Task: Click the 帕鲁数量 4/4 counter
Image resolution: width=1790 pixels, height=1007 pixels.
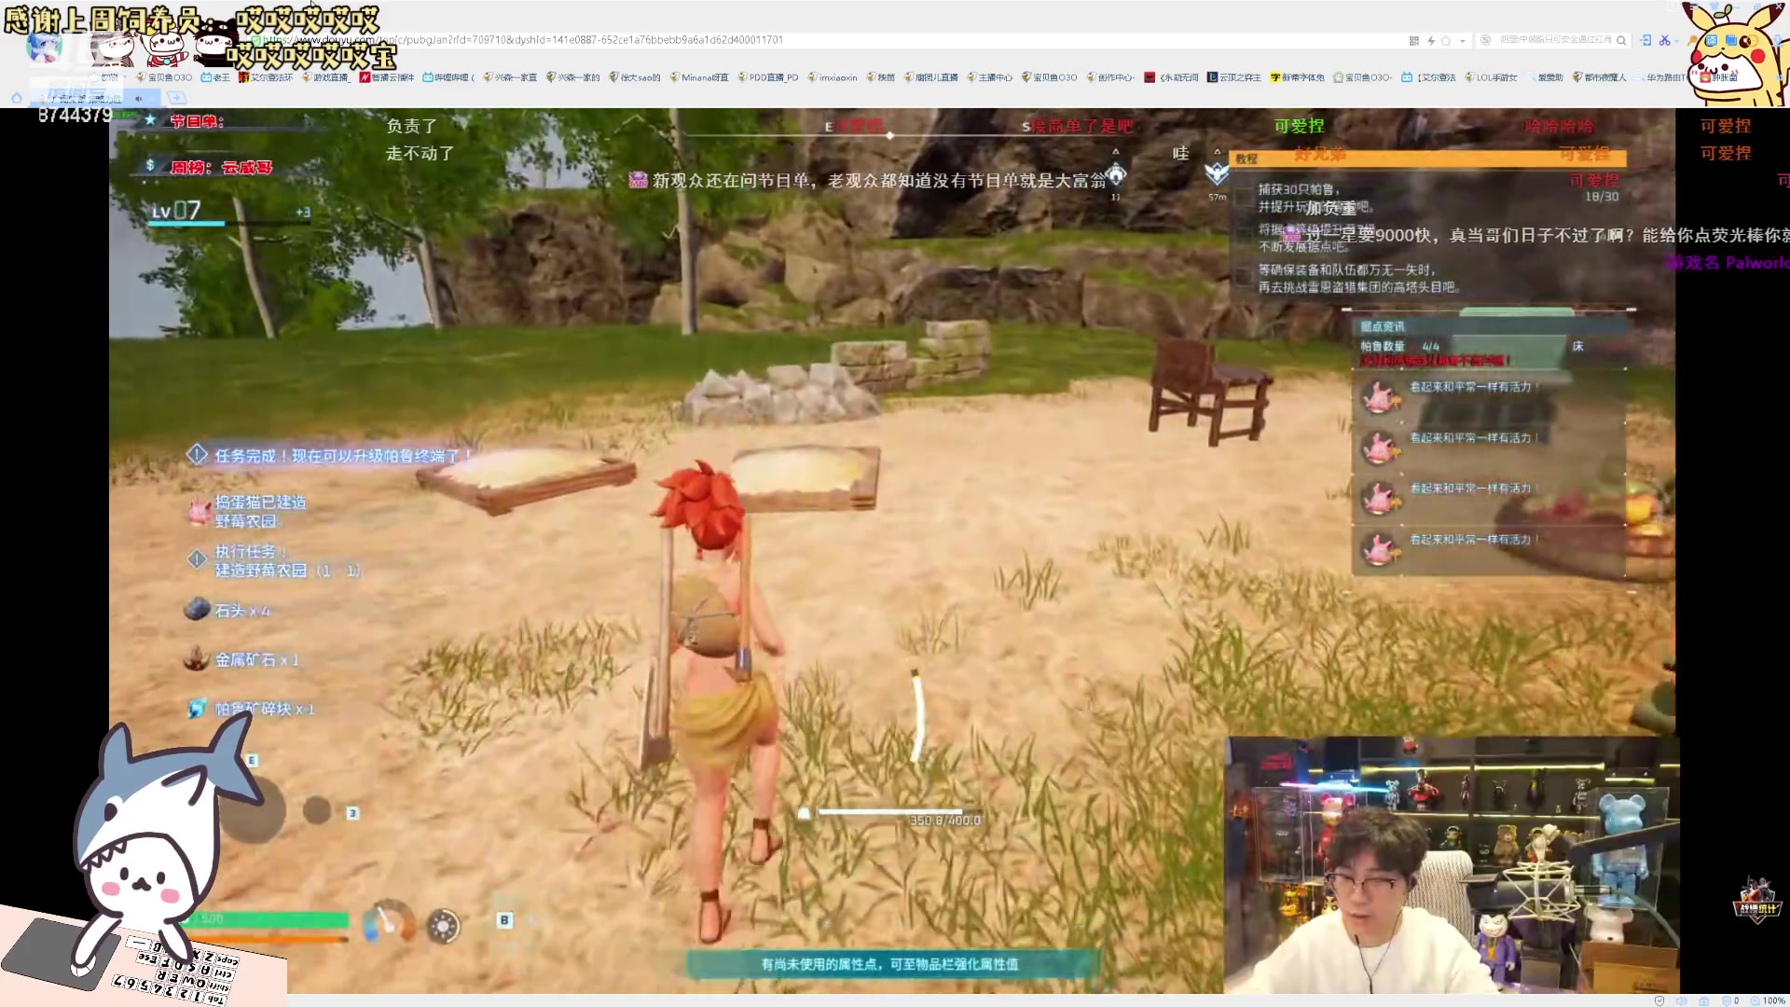Action: [1399, 346]
